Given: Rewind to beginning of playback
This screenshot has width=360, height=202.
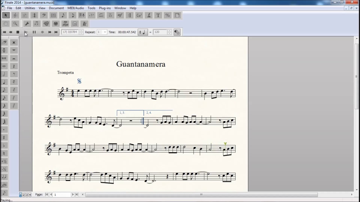Looking at the screenshot, I should pyautogui.click(x=4, y=32).
